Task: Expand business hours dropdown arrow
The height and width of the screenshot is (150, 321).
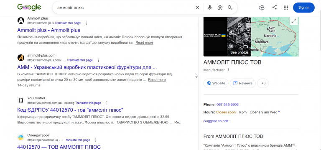Action: 279,112
